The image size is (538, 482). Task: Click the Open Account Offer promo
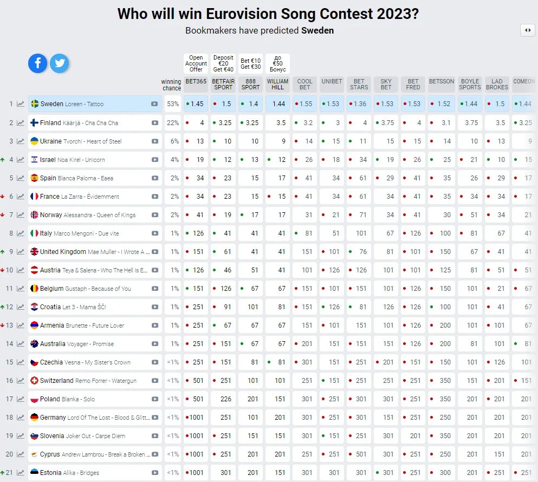click(196, 63)
